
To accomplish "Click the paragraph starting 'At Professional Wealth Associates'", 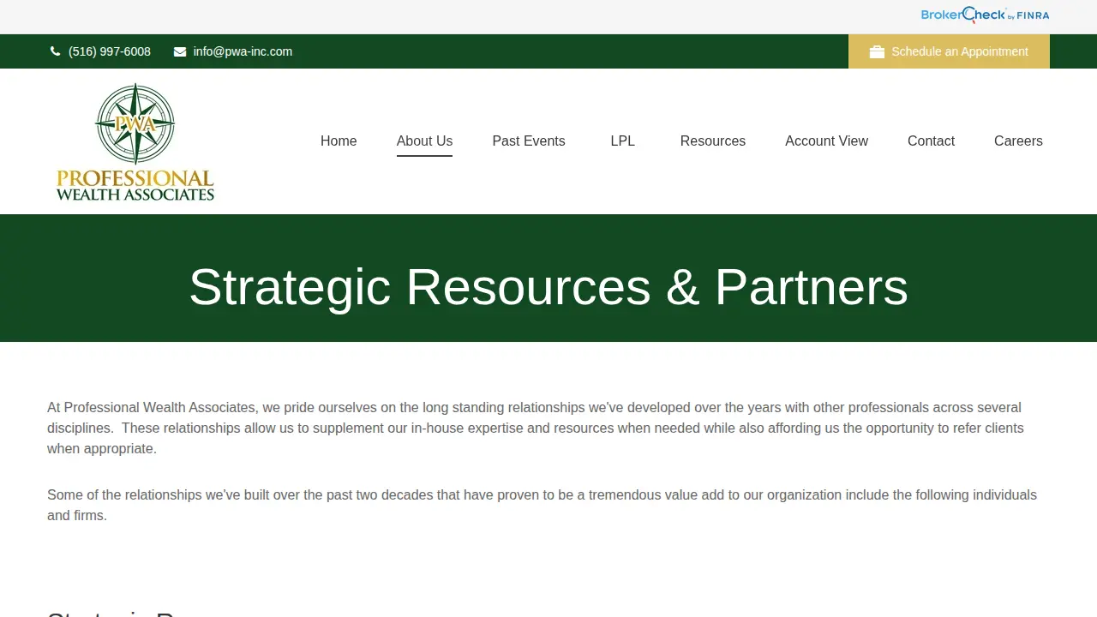I will click(536, 428).
